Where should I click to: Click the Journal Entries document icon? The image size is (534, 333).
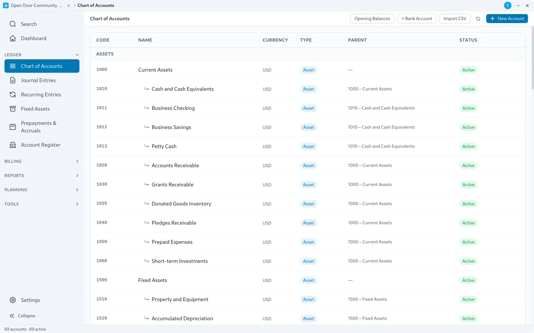click(x=13, y=80)
